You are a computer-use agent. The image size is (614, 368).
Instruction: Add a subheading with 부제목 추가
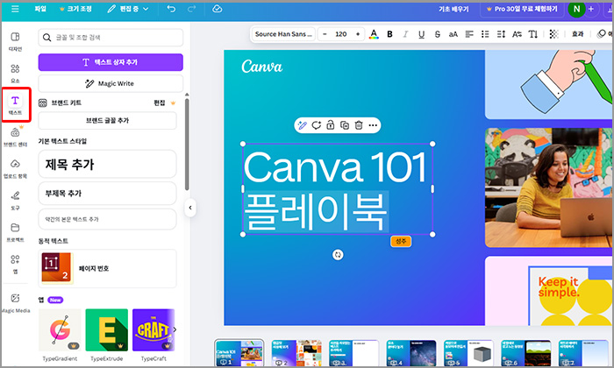point(107,193)
